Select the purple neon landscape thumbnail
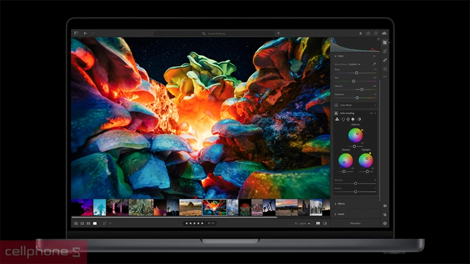The image size is (470, 264). (x=82, y=207)
